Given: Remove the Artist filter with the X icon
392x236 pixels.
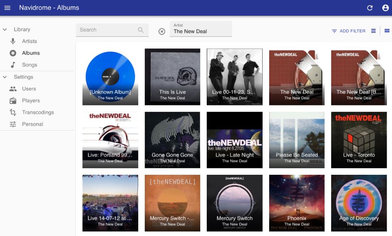Looking at the screenshot, I should click(162, 31).
